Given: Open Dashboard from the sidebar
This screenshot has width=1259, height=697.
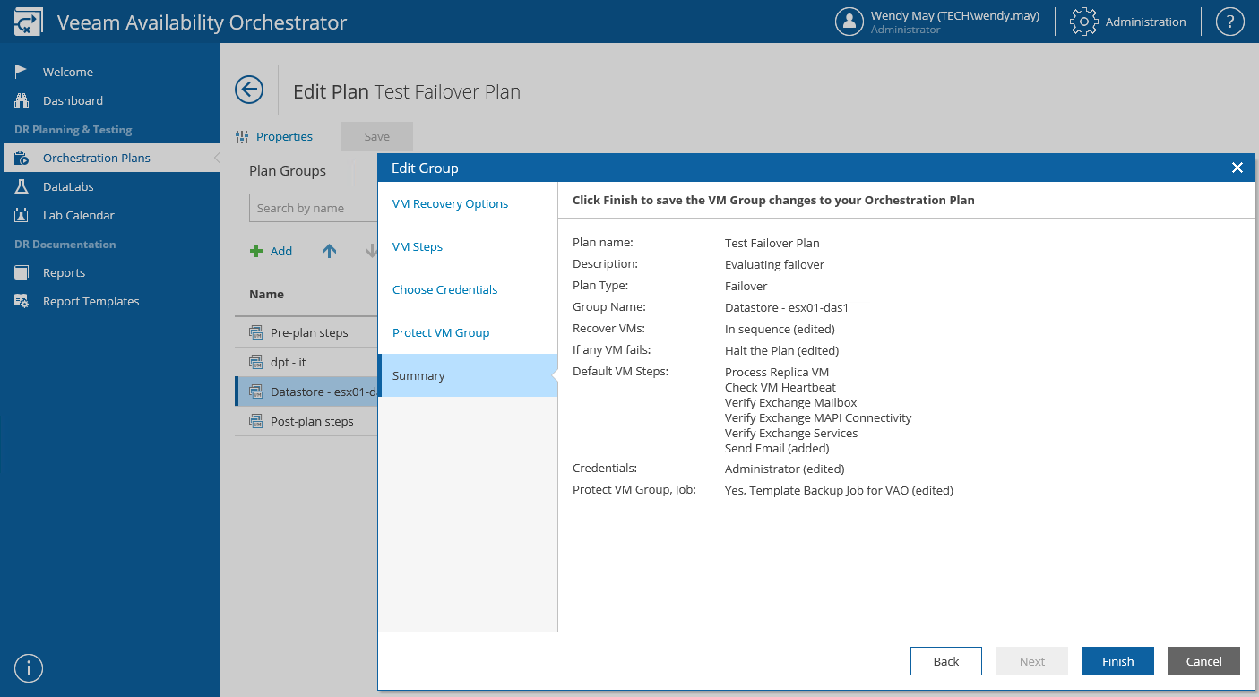Looking at the screenshot, I should coord(73,100).
